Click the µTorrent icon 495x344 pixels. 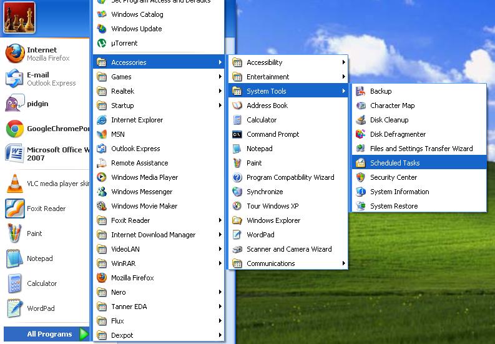coord(102,43)
